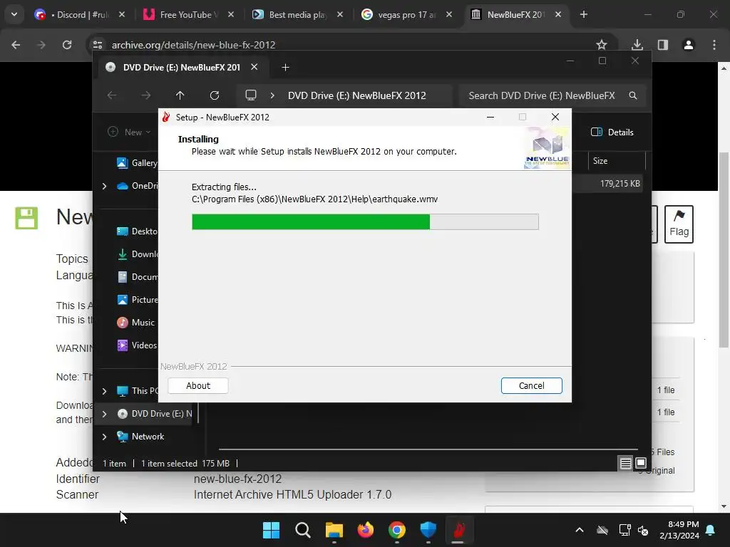
Task: Click the Flag button on archive.org
Action: [x=679, y=224]
